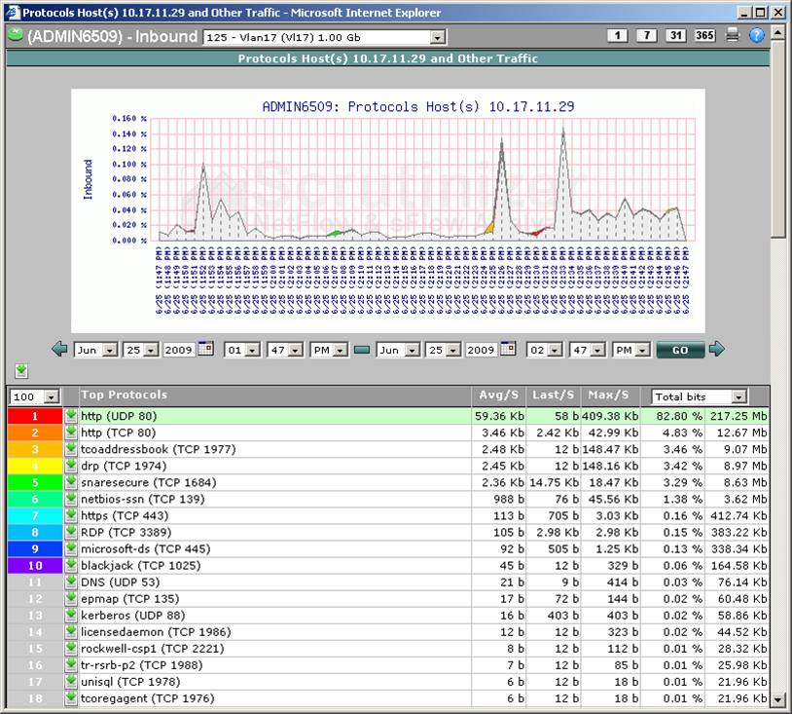Click the page scrollbar up arrow

778,33
